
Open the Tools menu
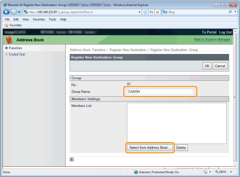pyautogui.click(x=52, y=20)
